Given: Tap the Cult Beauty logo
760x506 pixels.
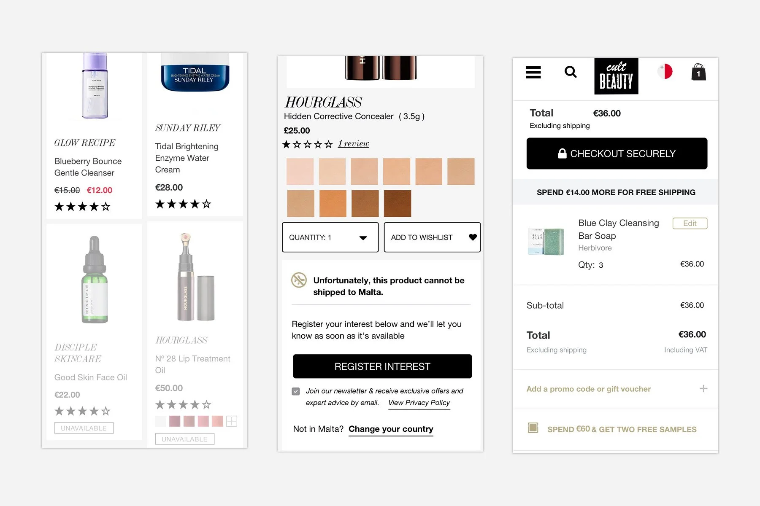Looking at the screenshot, I should (616, 76).
